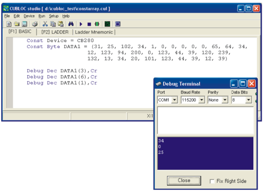
Task: Save the program with the floppy icon
Action: point(25,24)
